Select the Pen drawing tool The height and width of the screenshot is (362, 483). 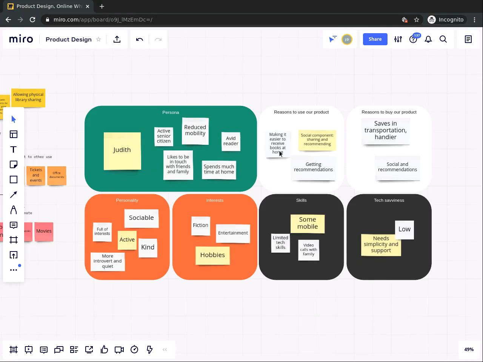14,210
